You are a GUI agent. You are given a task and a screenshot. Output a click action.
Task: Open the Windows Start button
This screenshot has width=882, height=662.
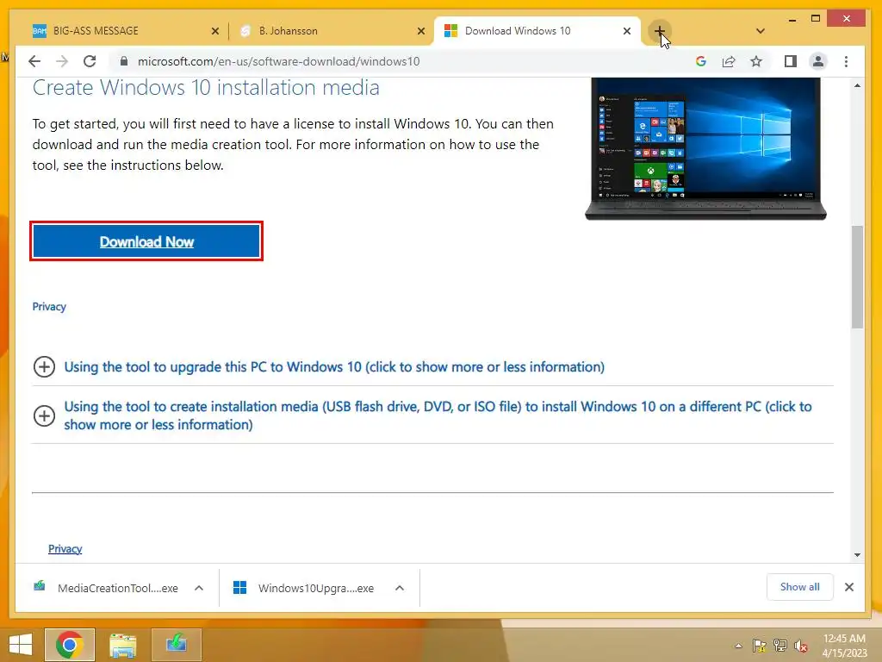click(x=21, y=645)
